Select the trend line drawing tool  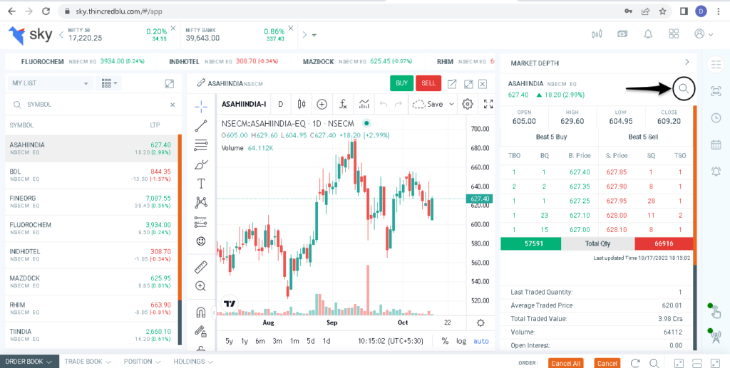click(x=201, y=126)
